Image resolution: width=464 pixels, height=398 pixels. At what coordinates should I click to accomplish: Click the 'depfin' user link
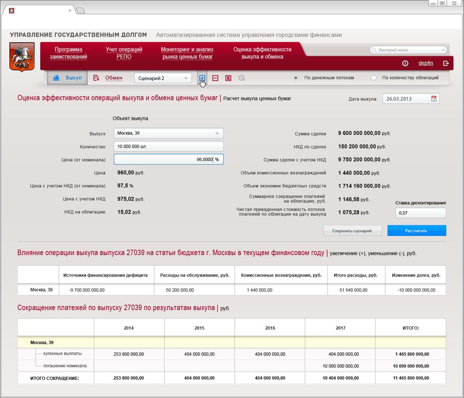[x=426, y=63]
